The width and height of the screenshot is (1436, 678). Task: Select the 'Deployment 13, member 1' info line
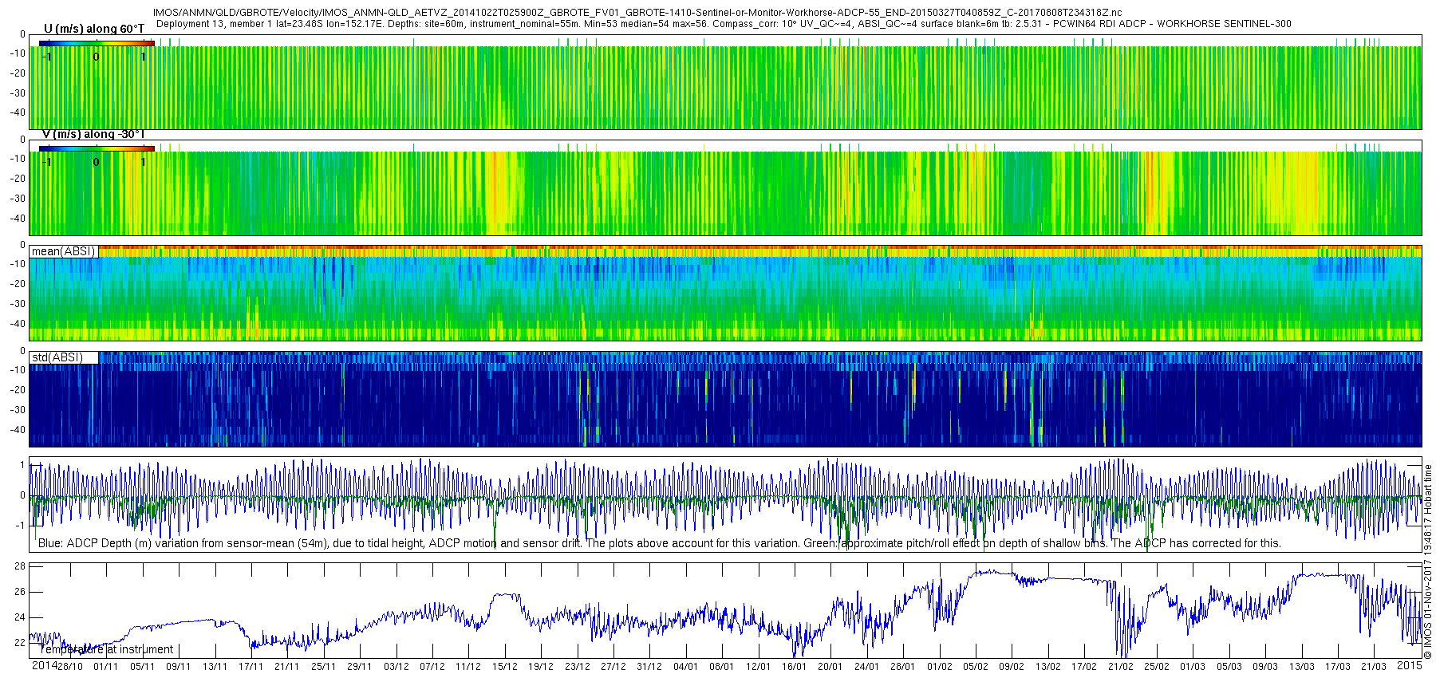(724, 24)
